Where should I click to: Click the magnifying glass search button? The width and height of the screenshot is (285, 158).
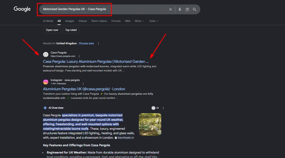[x=195, y=10]
